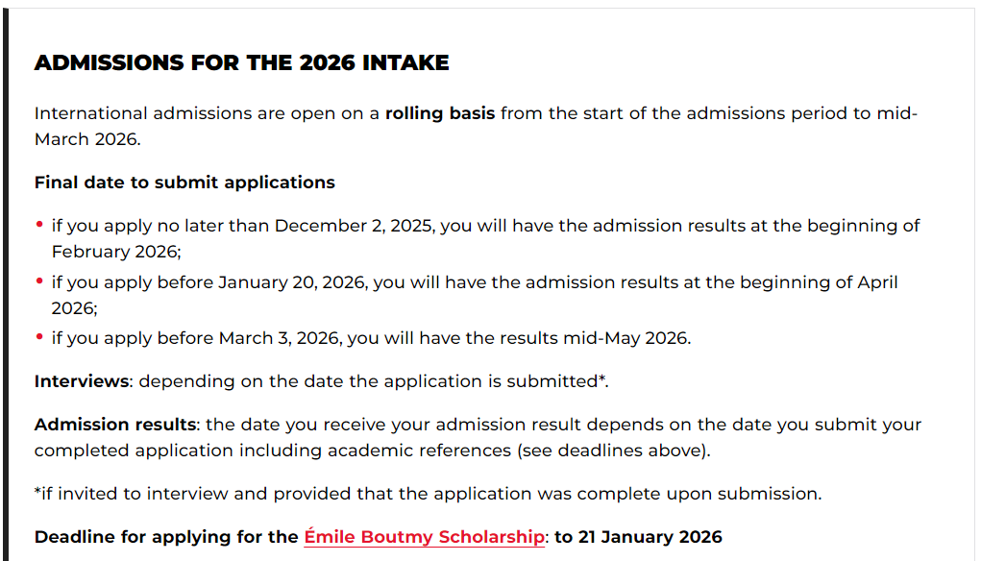Click the "Admissions for the 2026 Intake" heading

[241, 63]
